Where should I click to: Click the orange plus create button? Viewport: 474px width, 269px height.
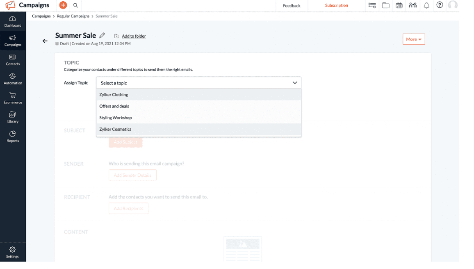pyautogui.click(x=63, y=5)
